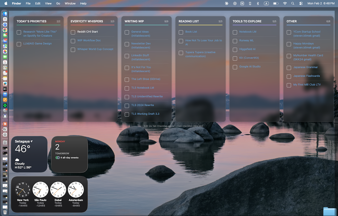338x216 pixels.
Task: Open Google Chrome from the Dock
Action: (x=5, y=30)
